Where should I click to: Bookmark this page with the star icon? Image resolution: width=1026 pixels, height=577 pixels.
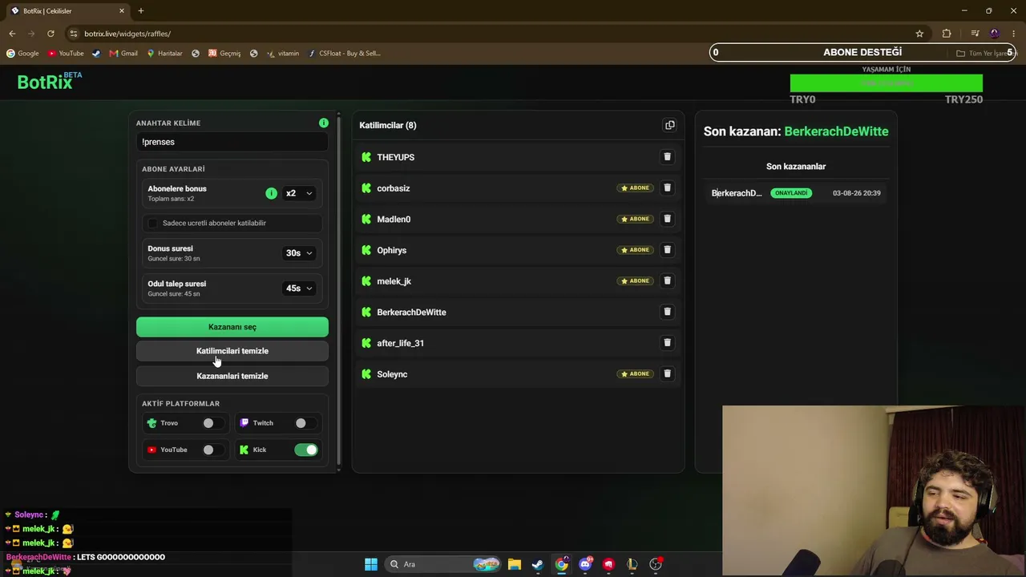pos(919,34)
